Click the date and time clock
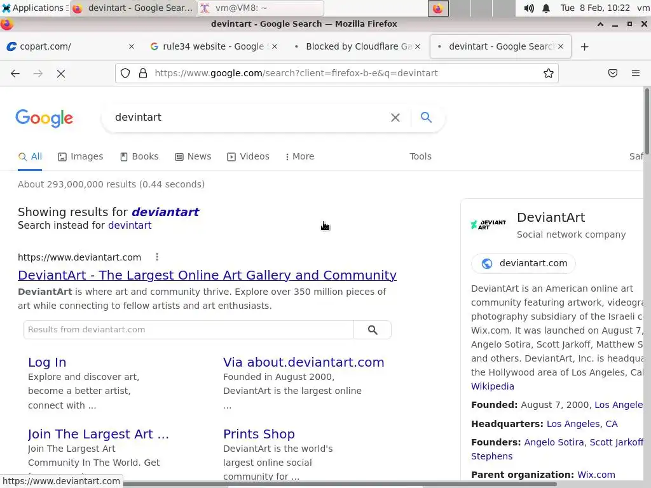 pyautogui.click(x=595, y=8)
